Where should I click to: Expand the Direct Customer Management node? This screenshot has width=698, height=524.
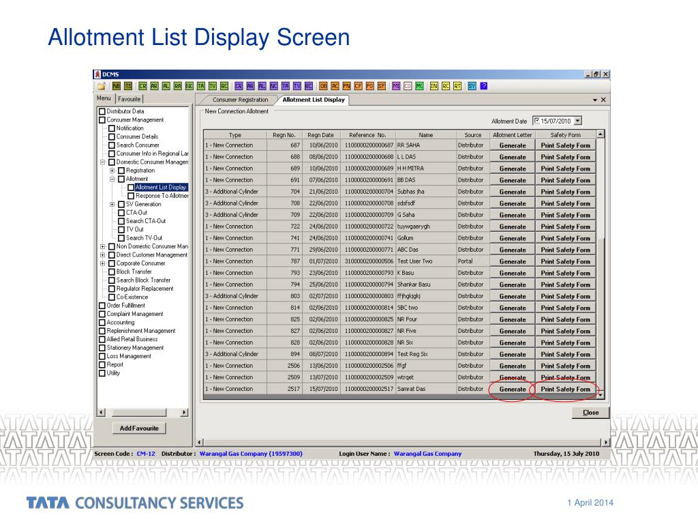[102, 255]
